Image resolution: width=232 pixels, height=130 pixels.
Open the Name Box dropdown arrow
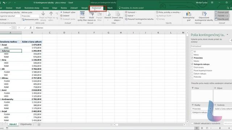click(10, 28)
